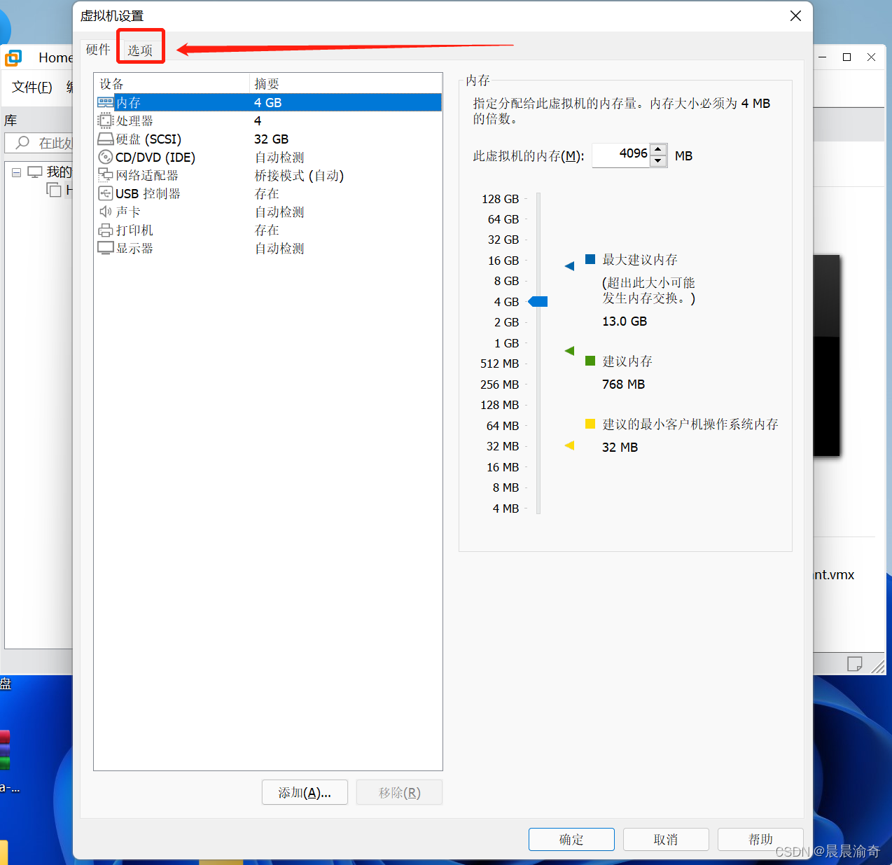Select the CD/DVD (IDE) row

(x=268, y=157)
